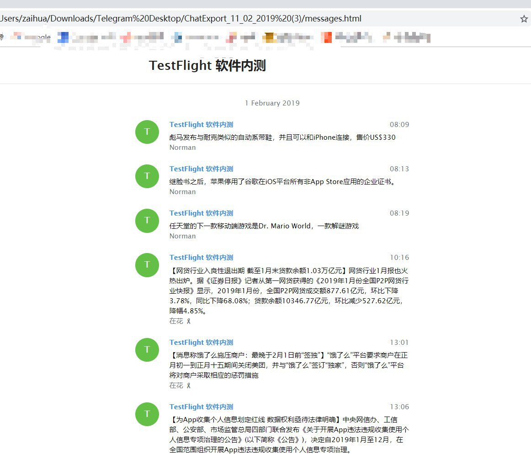Click the '1 February 2019' date separator
531x454 pixels.
(x=272, y=103)
